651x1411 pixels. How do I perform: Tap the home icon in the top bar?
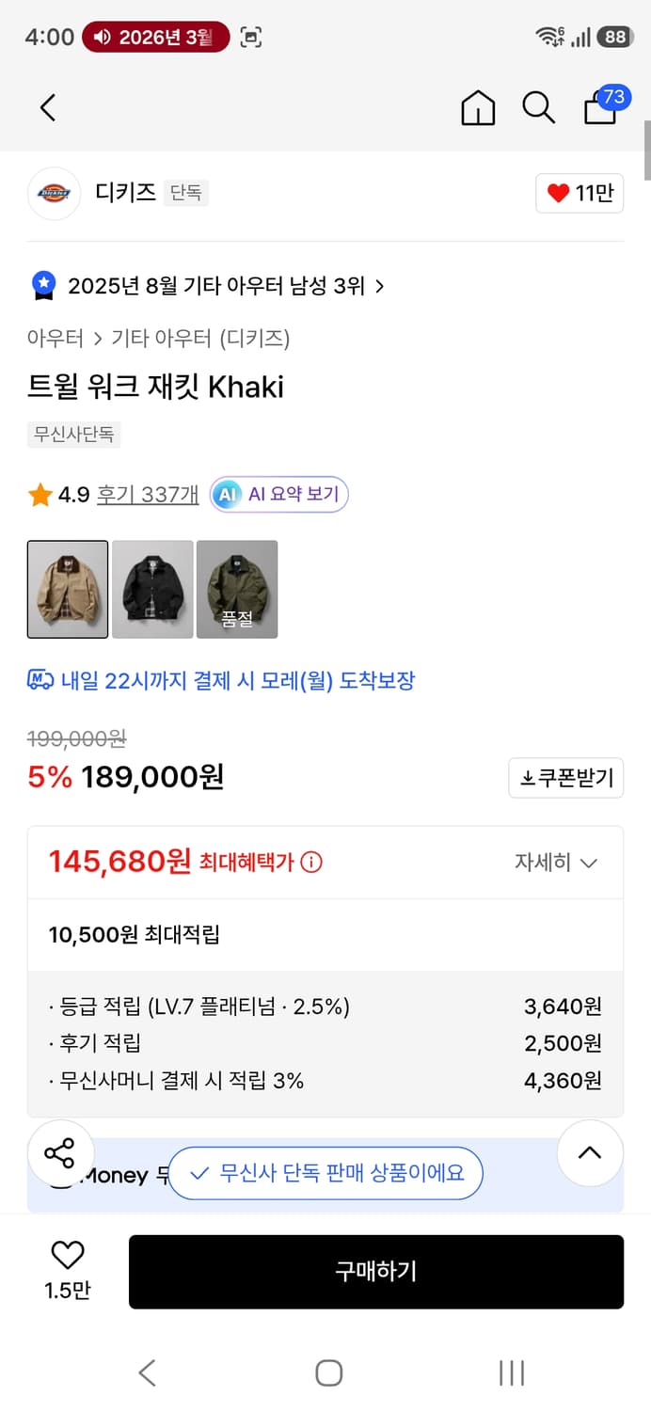(x=478, y=107)
